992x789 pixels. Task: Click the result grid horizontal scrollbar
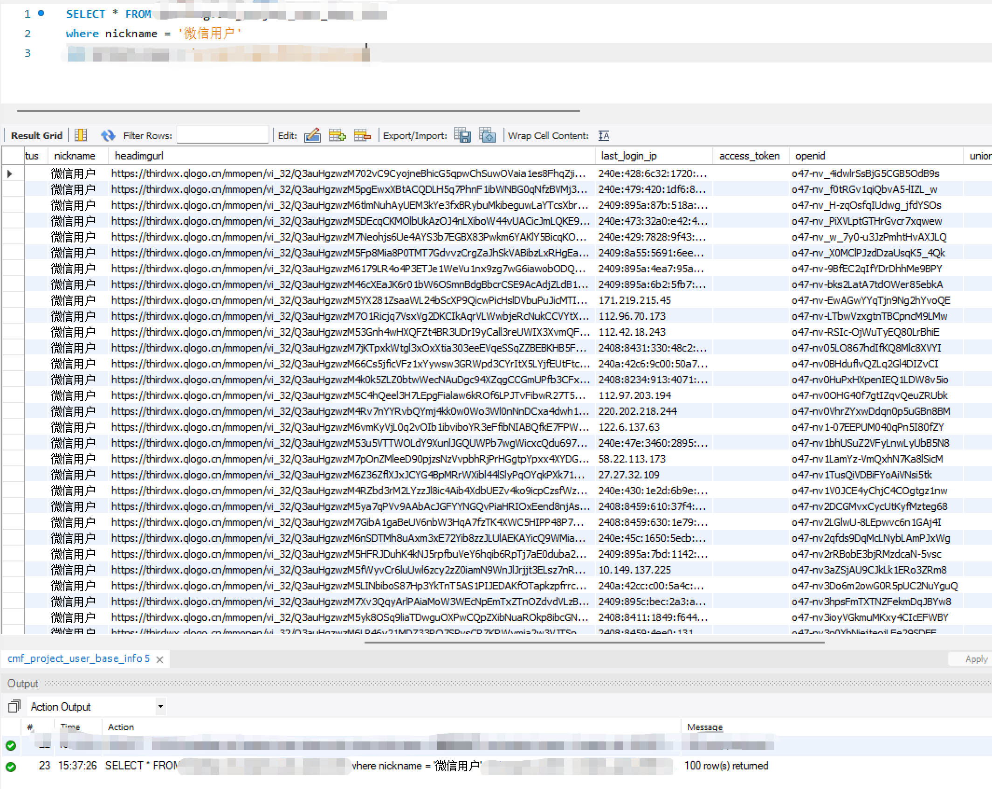594,642
